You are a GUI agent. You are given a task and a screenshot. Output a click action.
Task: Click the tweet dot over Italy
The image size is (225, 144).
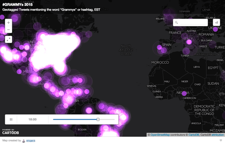tap(189, 42)
